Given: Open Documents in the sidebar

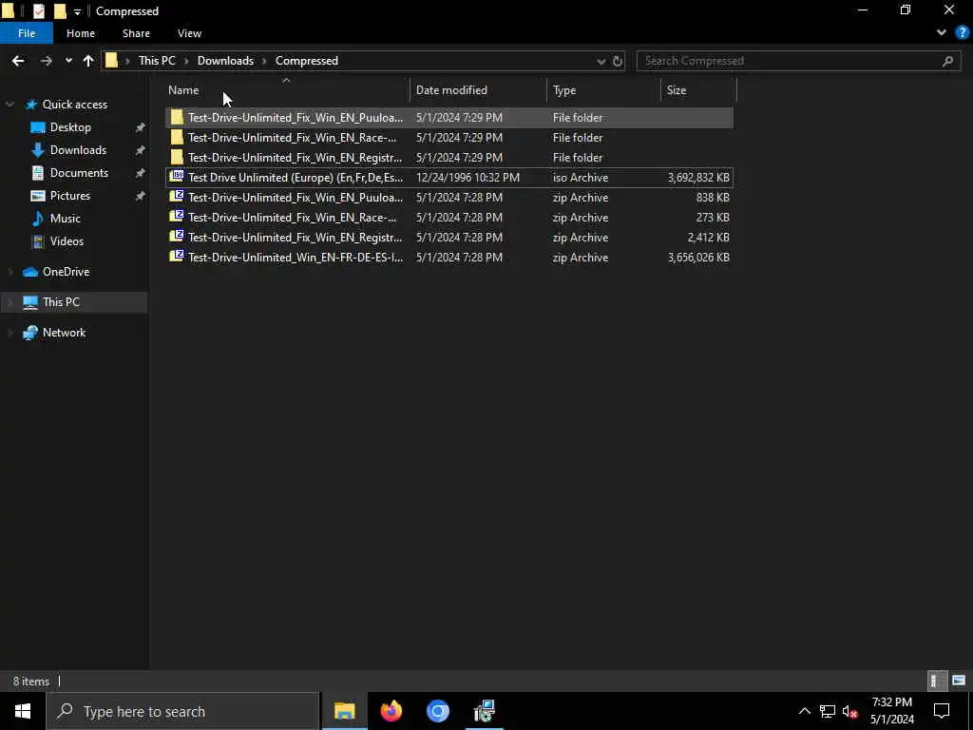Looking at the screenshot, I should pyautogui.click(x=80, y=173).
